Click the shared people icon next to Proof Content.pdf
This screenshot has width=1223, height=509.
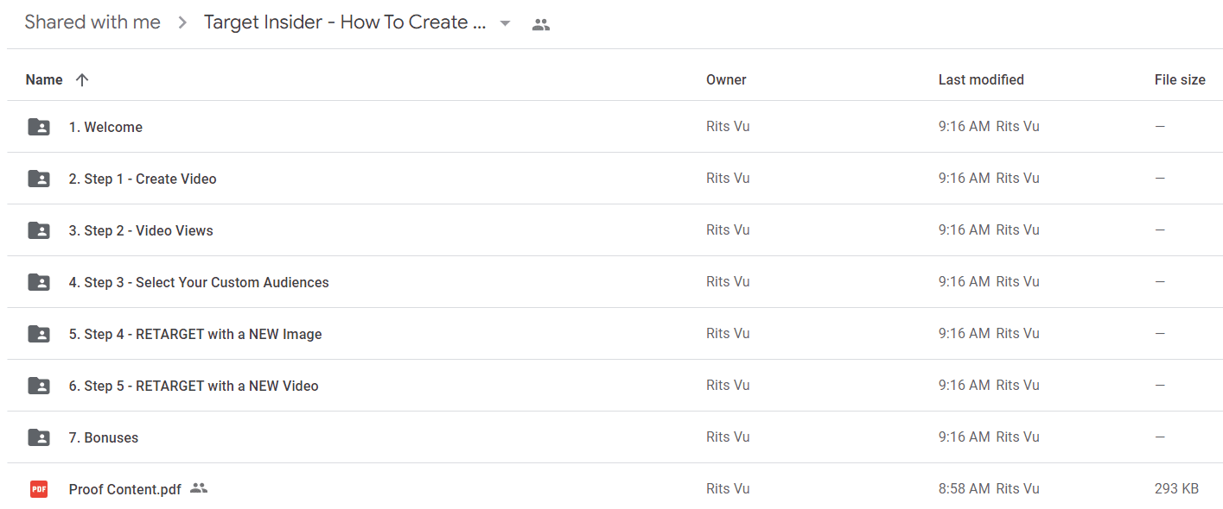pyautogui.click(x=199, y=488)
